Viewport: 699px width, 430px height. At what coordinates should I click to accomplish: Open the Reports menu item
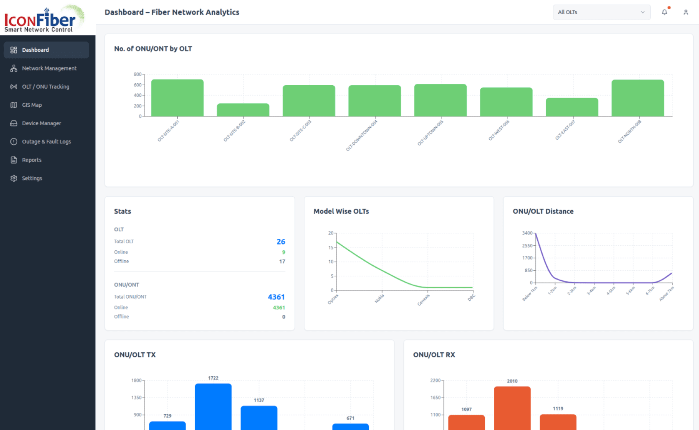pos(31,160)
